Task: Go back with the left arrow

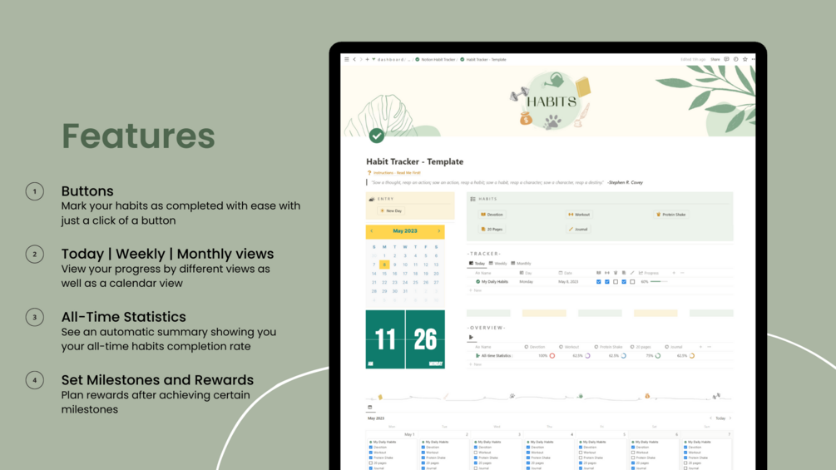Action: click(x=354, y=59)
